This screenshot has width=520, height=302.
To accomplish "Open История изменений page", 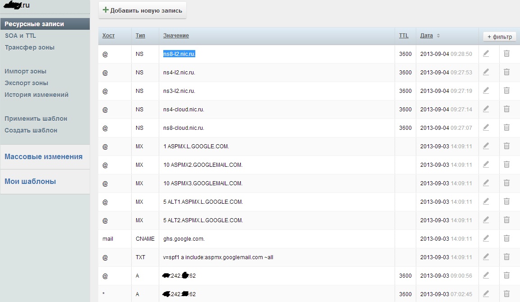I will click(37, 95).
